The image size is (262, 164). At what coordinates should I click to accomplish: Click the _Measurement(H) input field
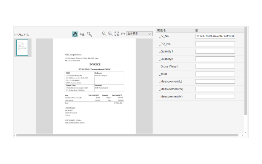[x=215, y=96]
